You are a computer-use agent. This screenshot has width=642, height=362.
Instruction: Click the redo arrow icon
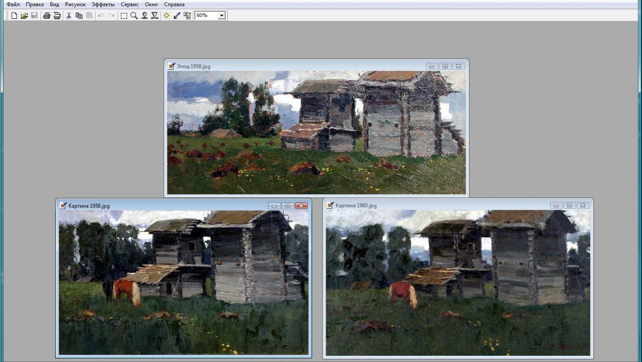(x=112, y=16)
